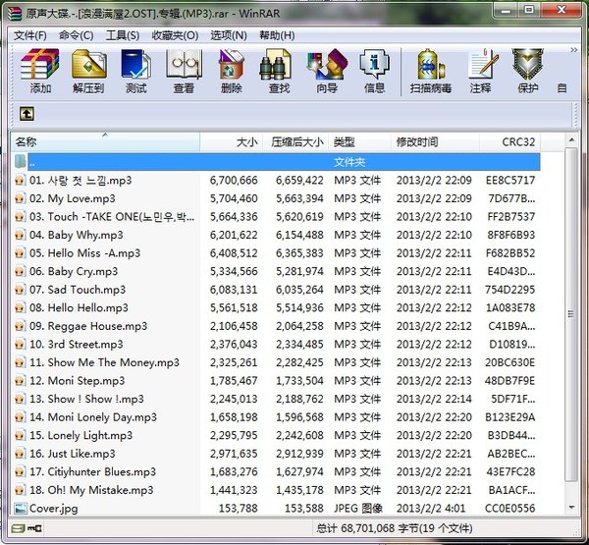The width and height of the screenshot is (589, 545).
Task: Click CRC32 value CC0E0556
Action: [509, 509]
